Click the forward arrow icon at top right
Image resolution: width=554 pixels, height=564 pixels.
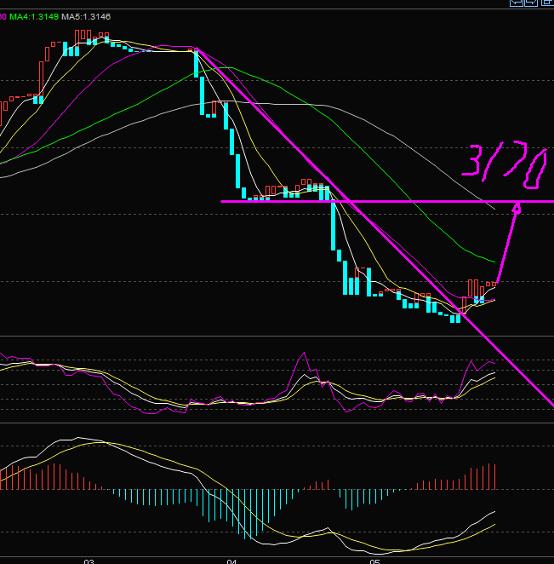(531, 3)
